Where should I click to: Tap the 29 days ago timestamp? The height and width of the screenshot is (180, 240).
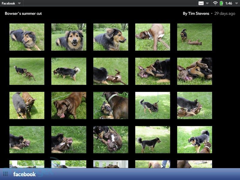(x=225, y=13)
